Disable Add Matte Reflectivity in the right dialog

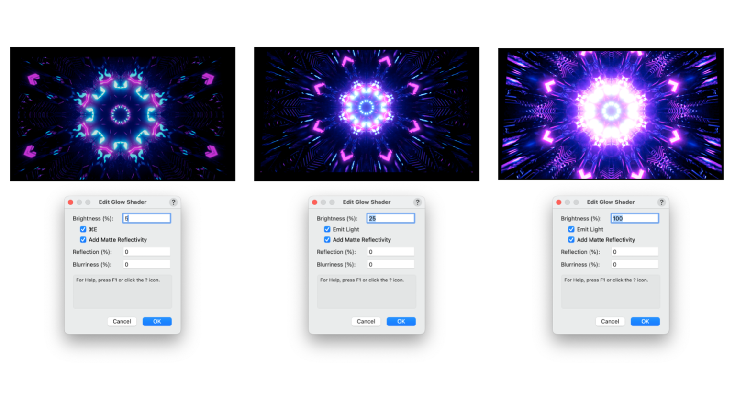(x=571, y=240)
